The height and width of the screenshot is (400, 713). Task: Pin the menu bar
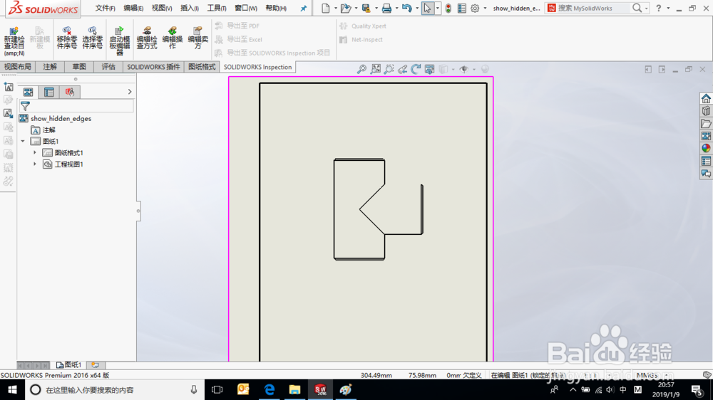click(x=303, y=8)
